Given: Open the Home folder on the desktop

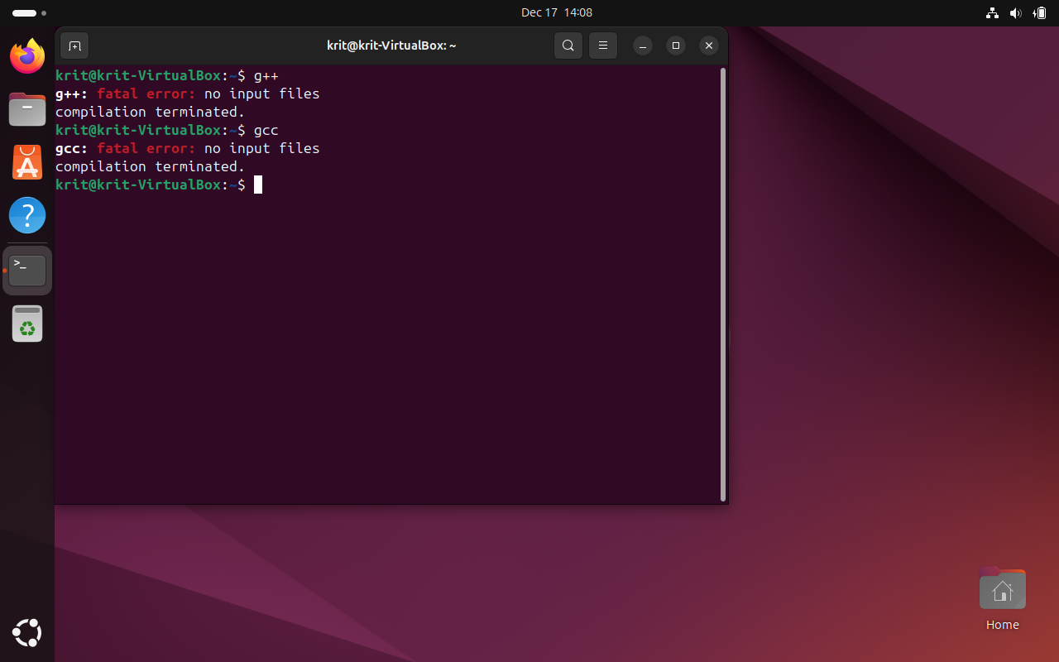Looking at the screenshot, I should 1002,588.
